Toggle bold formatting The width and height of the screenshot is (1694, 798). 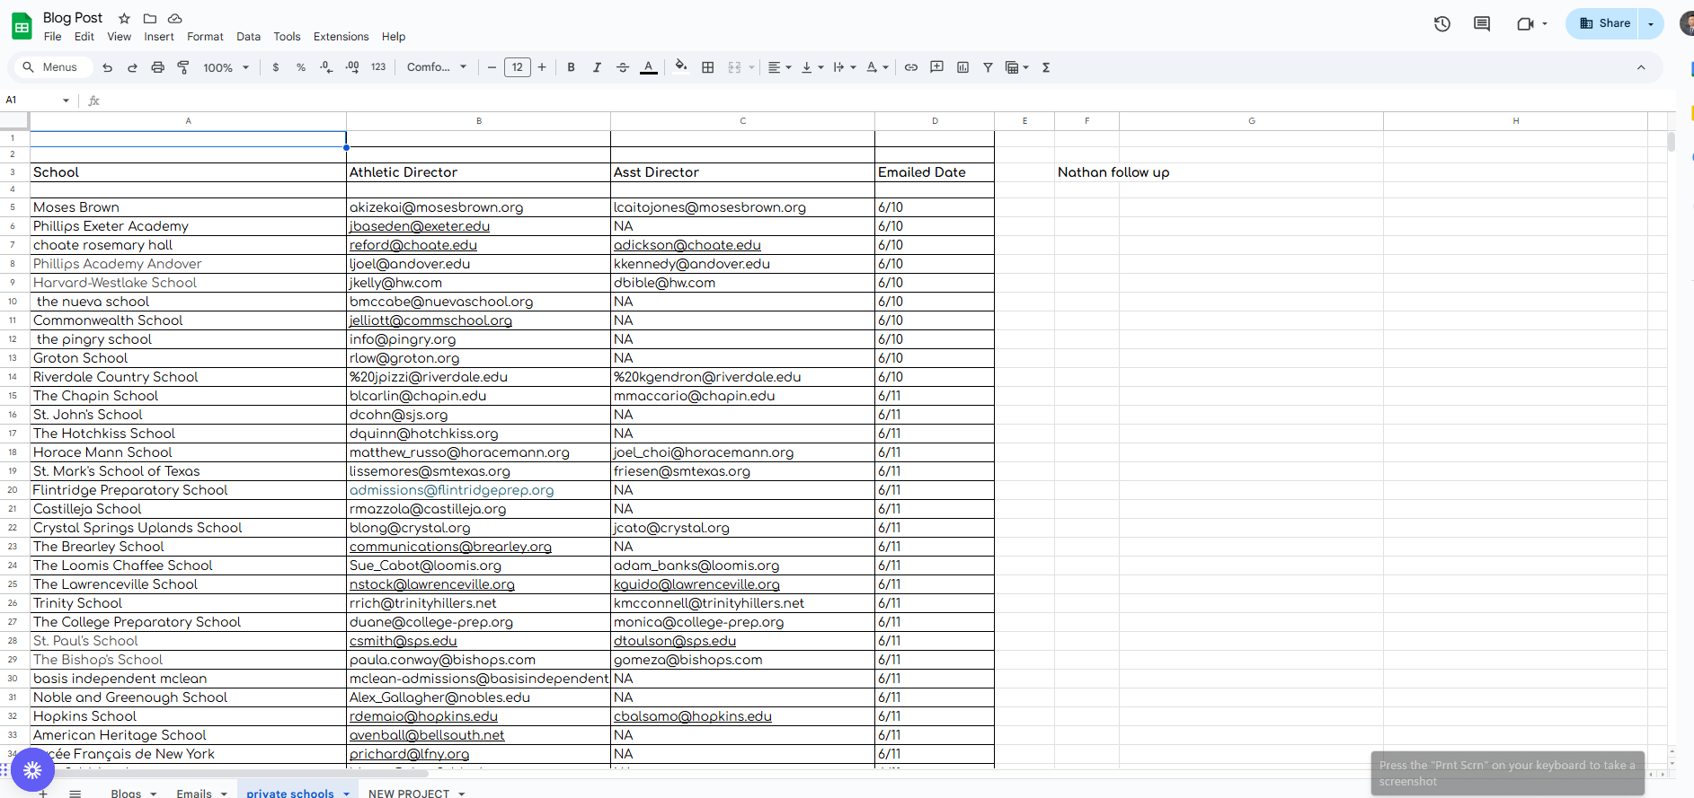tap(571, 67)
